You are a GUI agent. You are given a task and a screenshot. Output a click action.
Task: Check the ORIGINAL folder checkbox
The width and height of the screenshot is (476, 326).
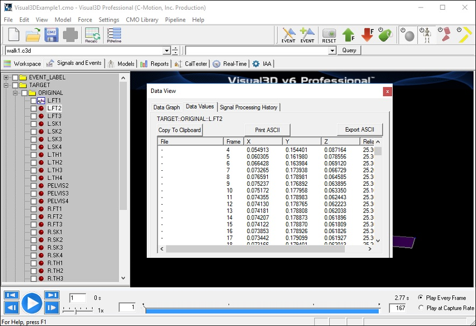tap(24, 93)
